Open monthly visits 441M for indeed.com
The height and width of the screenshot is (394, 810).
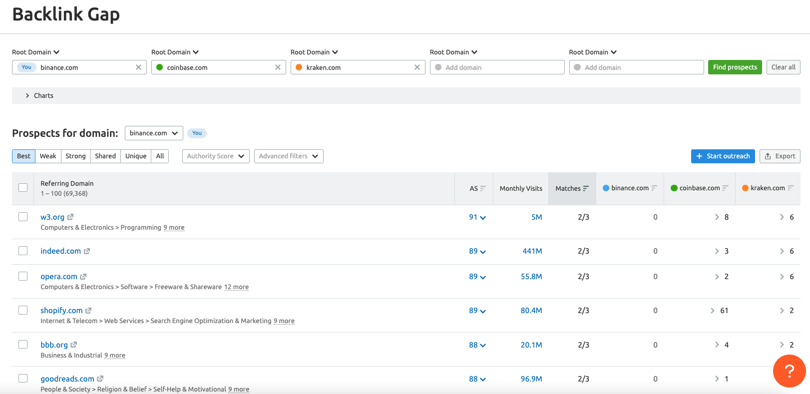[x=532, y=251]
